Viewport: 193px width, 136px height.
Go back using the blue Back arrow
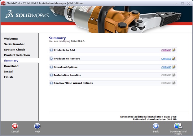[x=156, y=126]
